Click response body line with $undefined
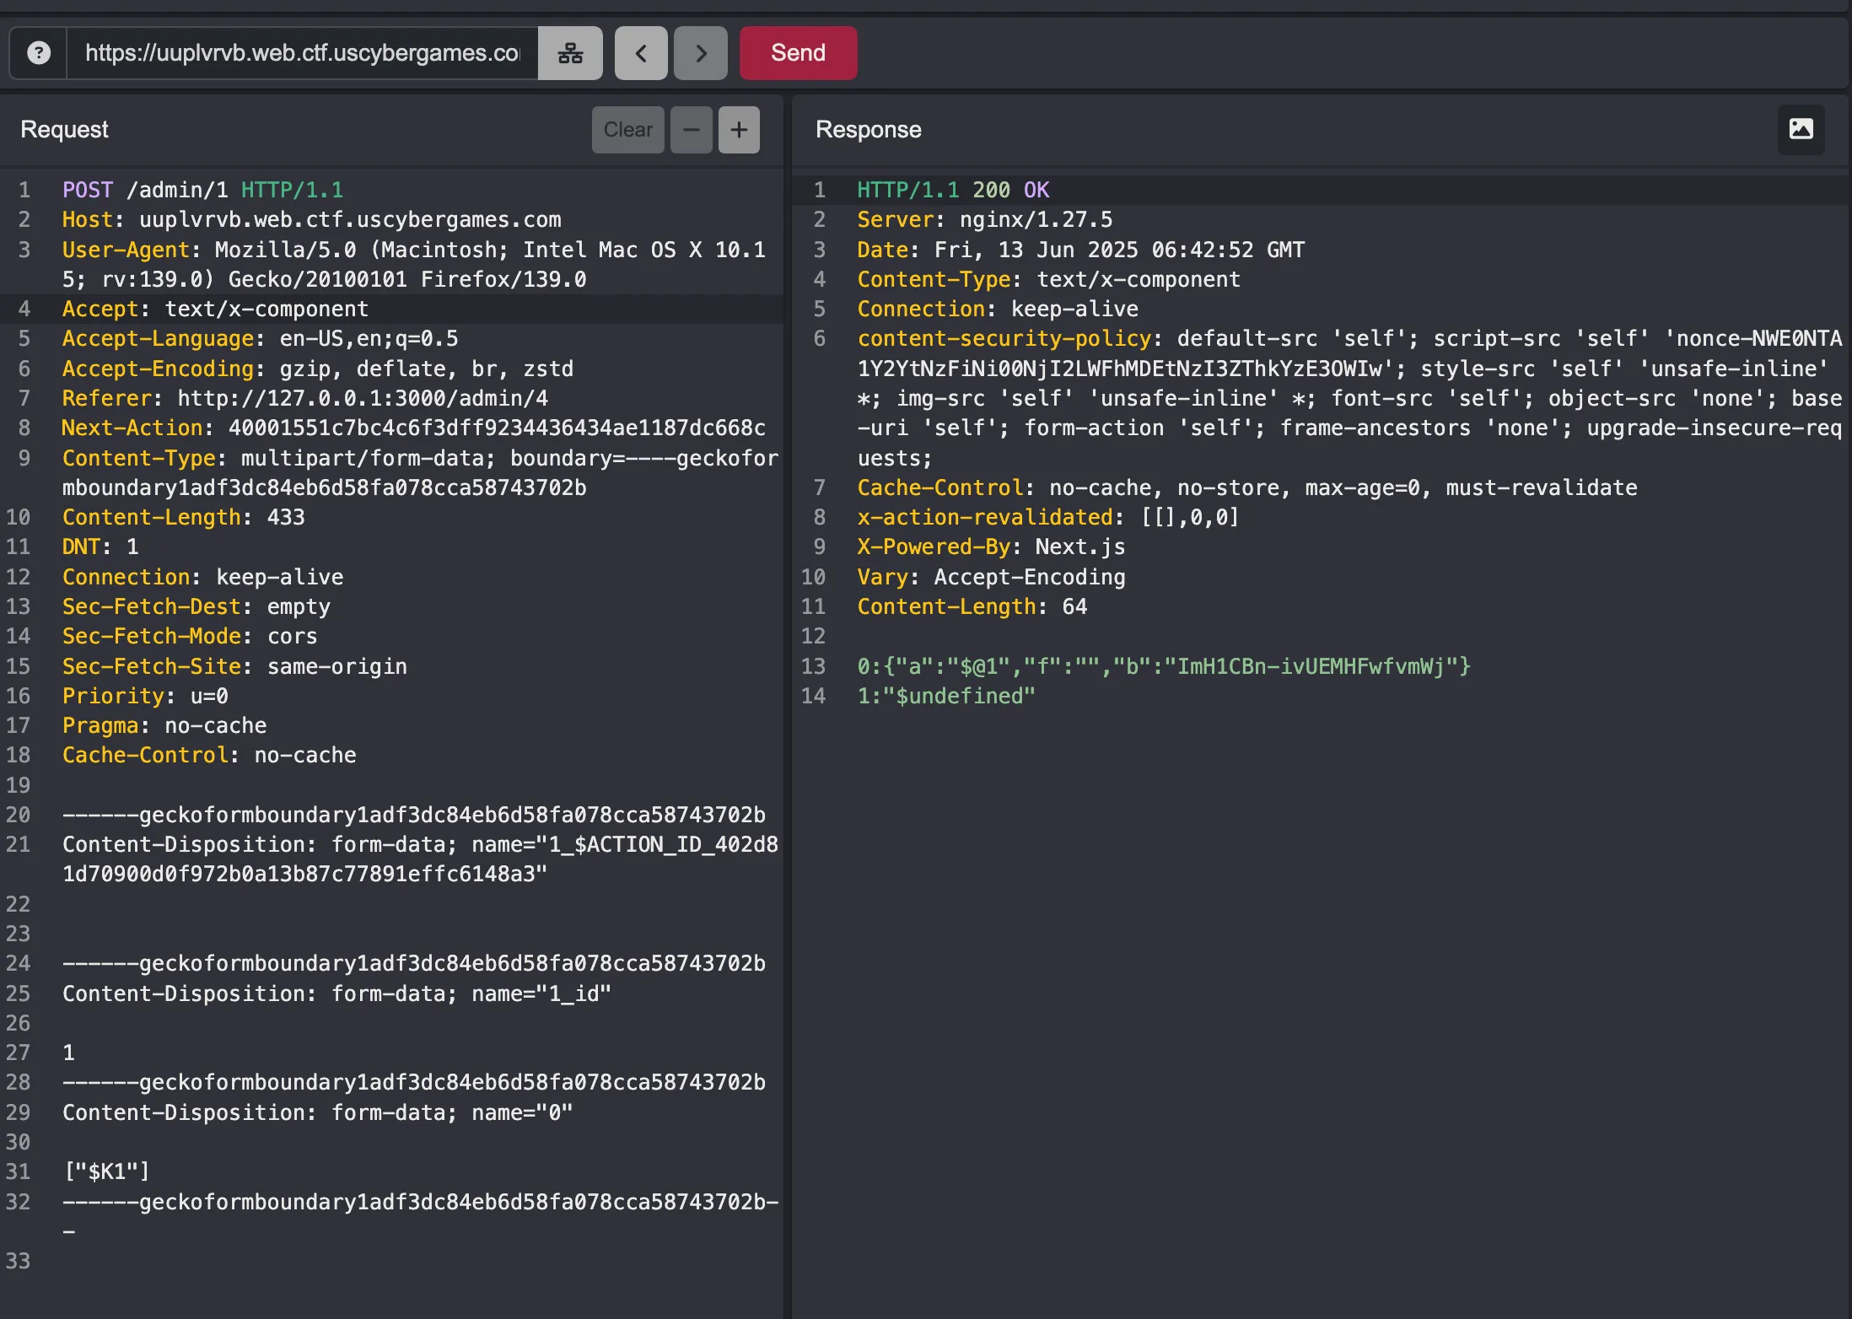The height and width of the screenshot is (1319, 1852). coord(945,696)
